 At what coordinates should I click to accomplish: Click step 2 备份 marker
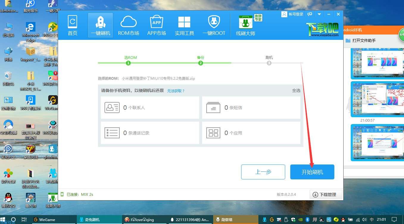point(201,63)
